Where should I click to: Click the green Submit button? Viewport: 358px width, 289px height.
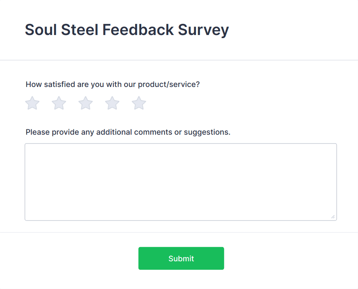pos(181,258)
